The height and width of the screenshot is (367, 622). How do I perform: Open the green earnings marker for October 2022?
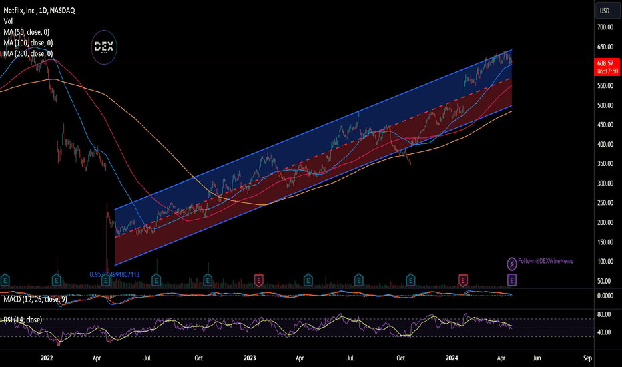[x=208, y=280]
